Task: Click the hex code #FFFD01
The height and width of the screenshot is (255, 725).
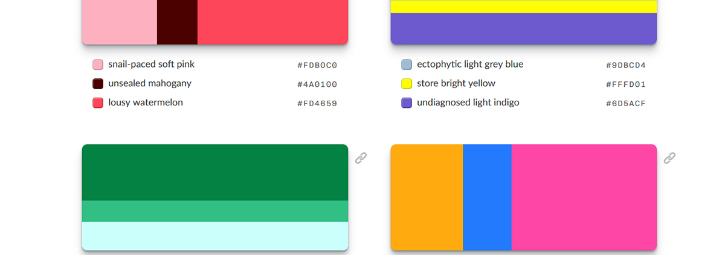Action: point(626,84)
